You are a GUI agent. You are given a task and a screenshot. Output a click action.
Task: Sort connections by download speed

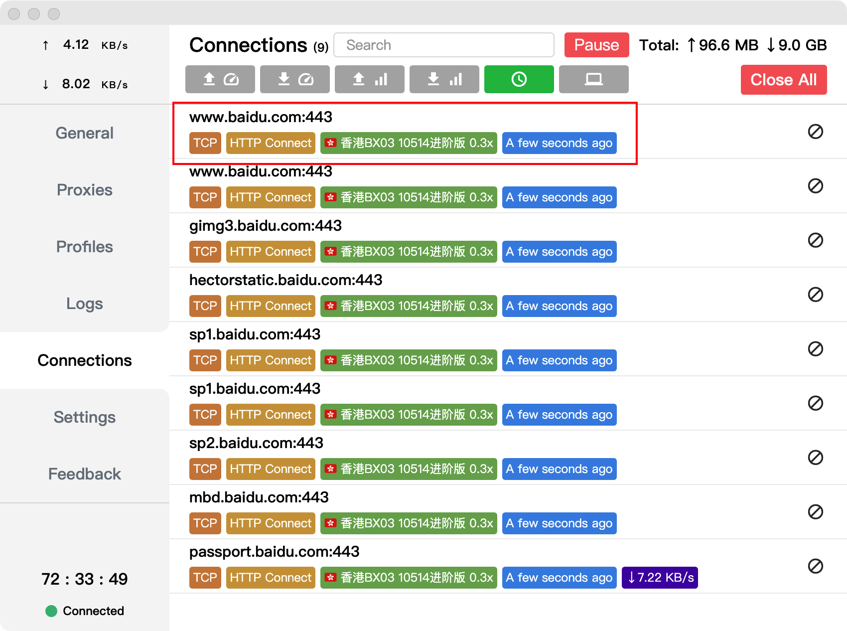294,79
